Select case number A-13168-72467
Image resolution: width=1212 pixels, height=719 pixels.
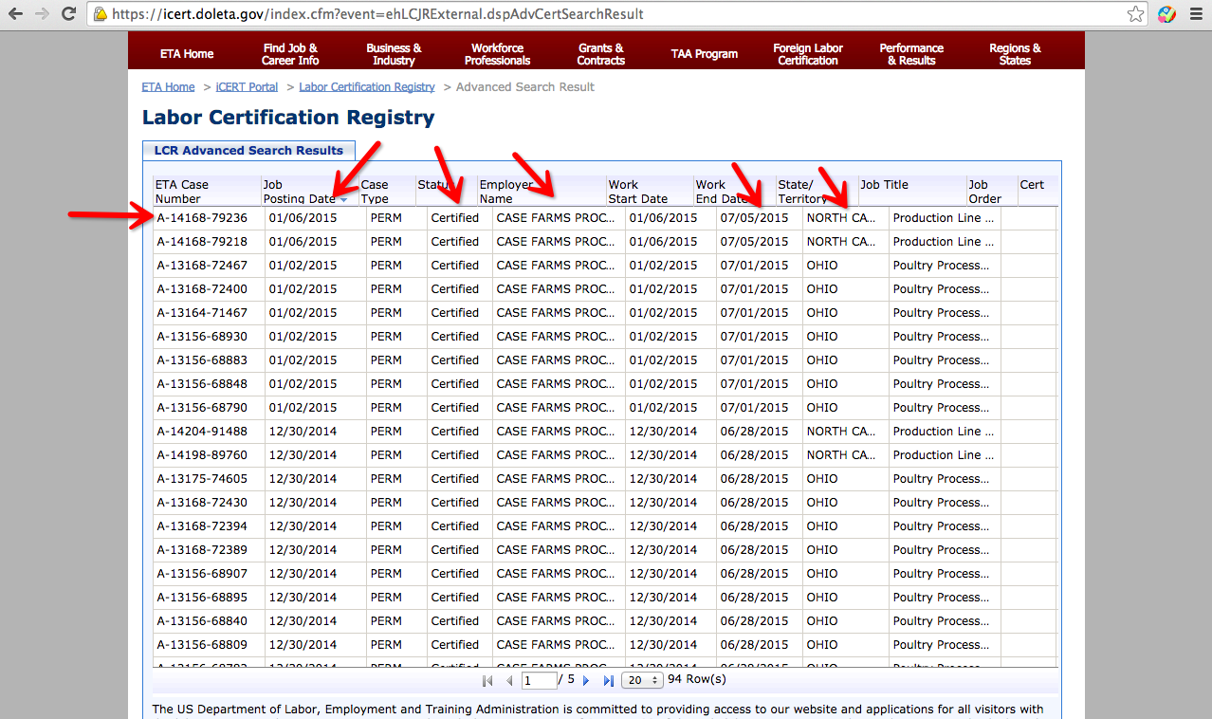tap(202, 266)
